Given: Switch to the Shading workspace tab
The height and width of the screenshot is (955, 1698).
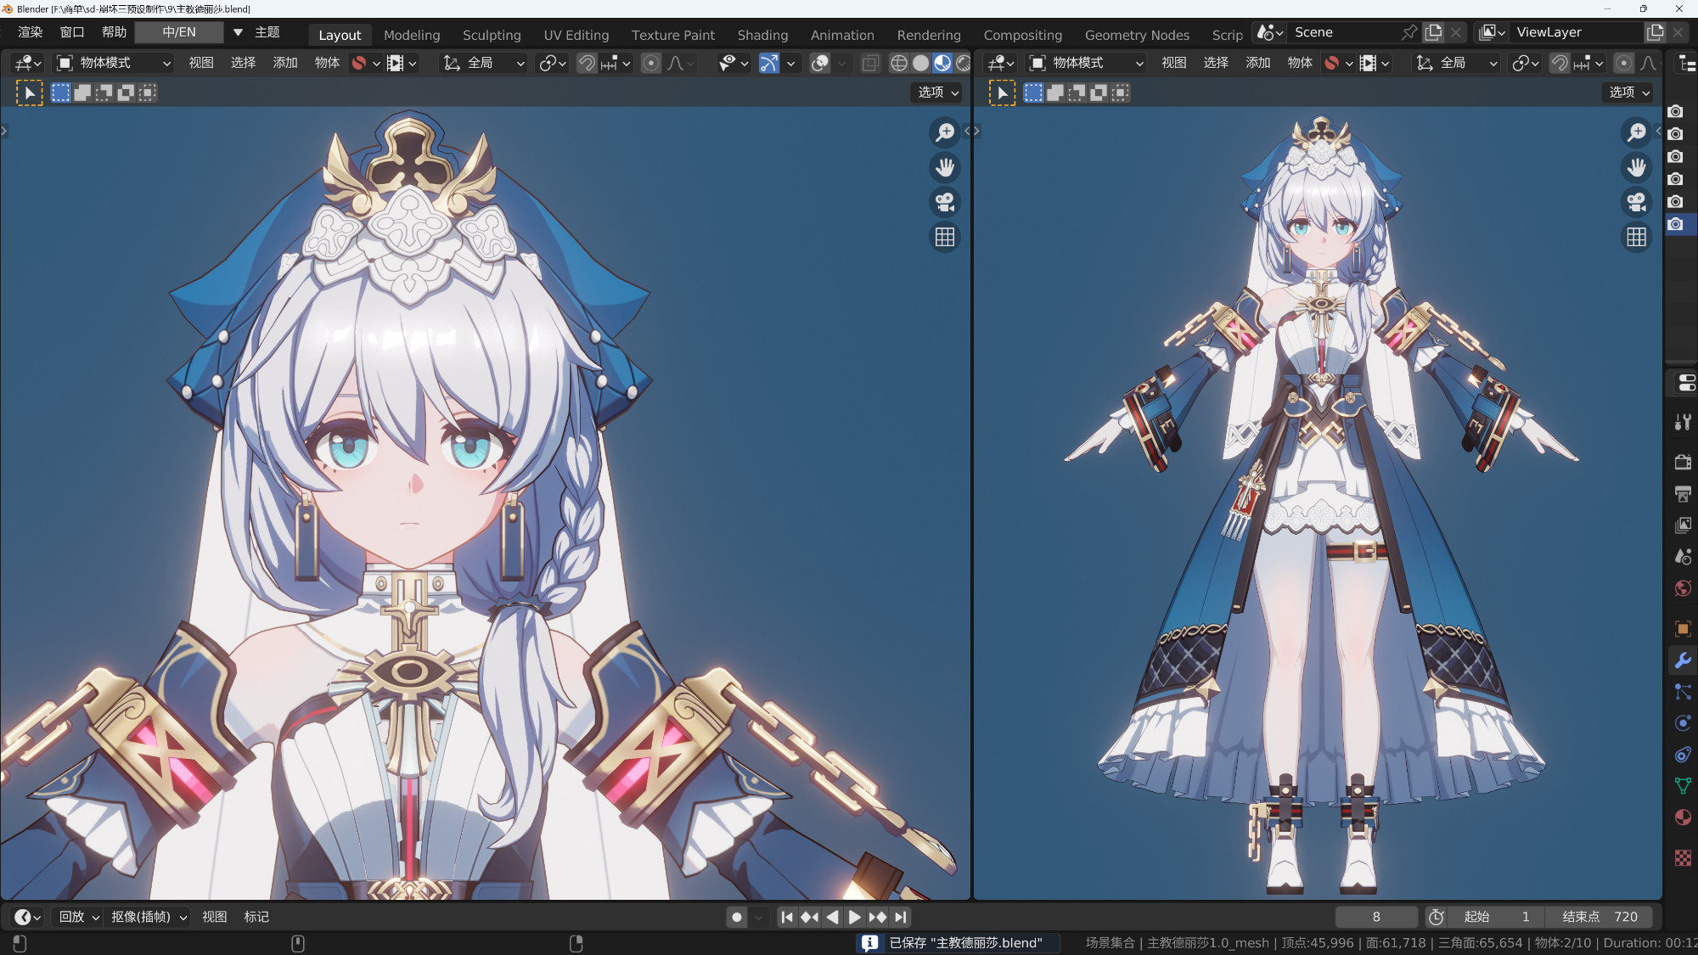Looking at the screenshot, I should [762, 35].
